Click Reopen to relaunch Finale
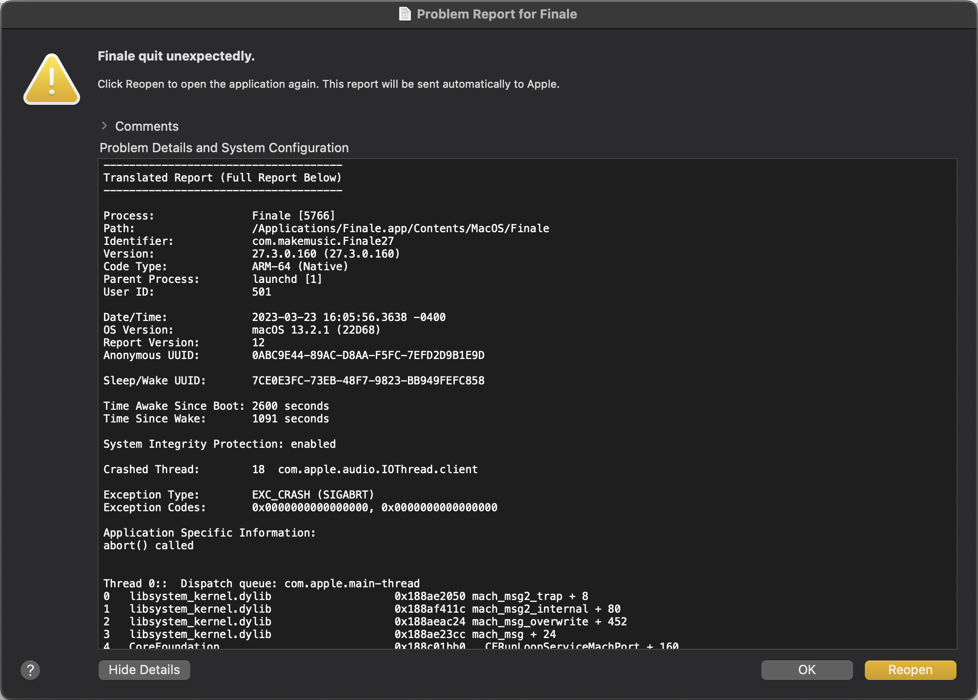The height and width of the screenshot is (700, 978). click(910, 670)
